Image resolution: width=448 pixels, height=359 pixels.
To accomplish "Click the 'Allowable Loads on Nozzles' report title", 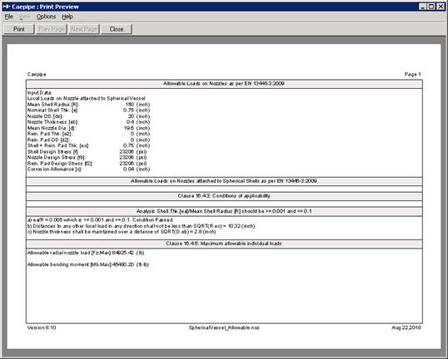I will pyautogui.click(x=224, y=84).
